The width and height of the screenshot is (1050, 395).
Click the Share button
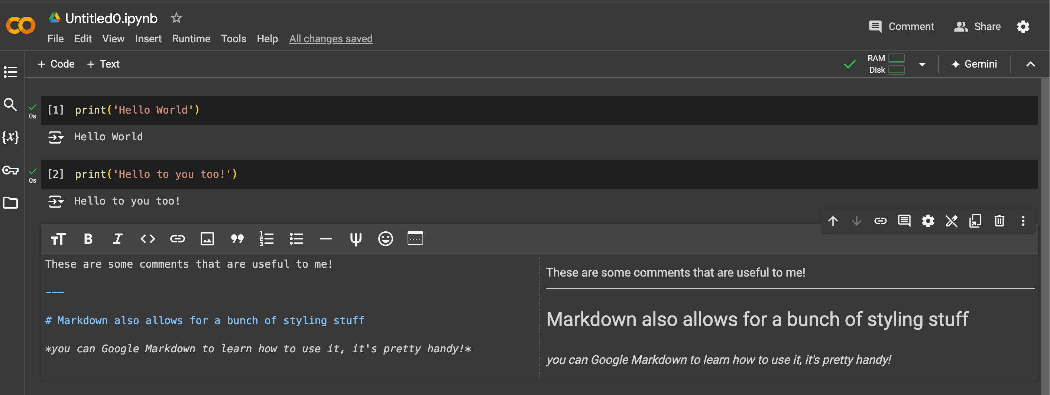pyautogui.click(x=977, y=26)
